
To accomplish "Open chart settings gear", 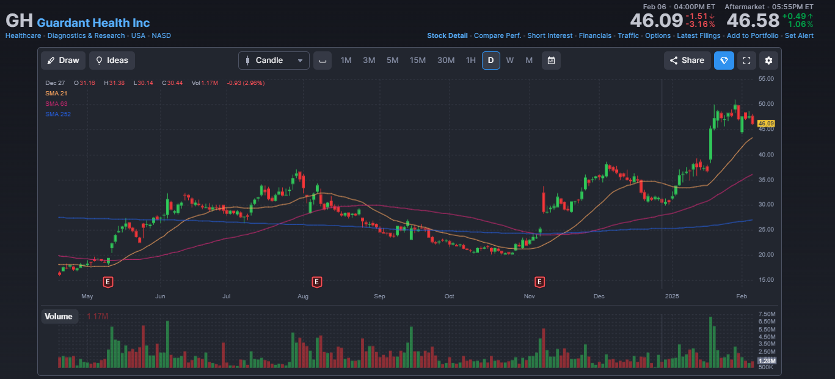I will pyautogui.click(x=768, y=61).
